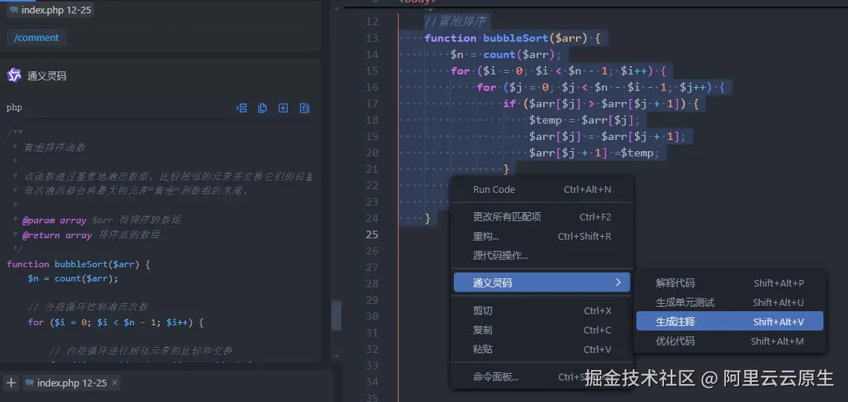This screenshot has width=848, height=402.
Task: Click the Ctrl+Alt+N shortcut beside Run Code
Action: pyautogui.click(x=587, y=190)
